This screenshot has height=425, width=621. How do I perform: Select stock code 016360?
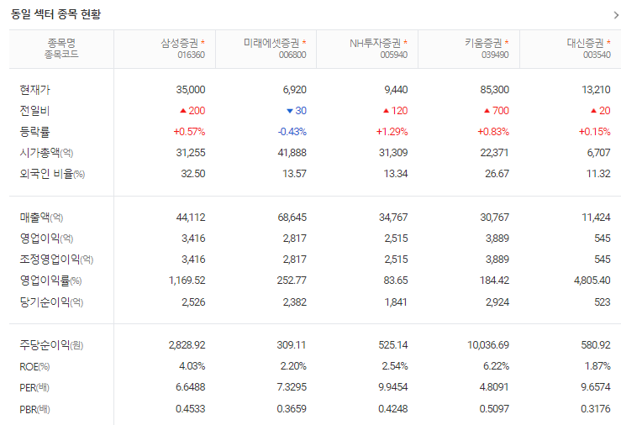192,55
